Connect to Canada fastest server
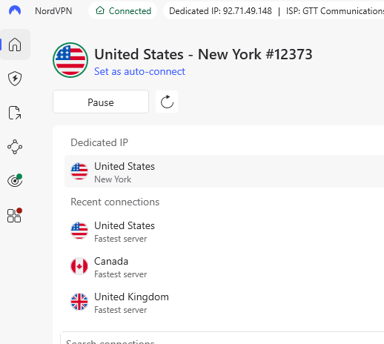384x344 pixels. tap(224, 267)
